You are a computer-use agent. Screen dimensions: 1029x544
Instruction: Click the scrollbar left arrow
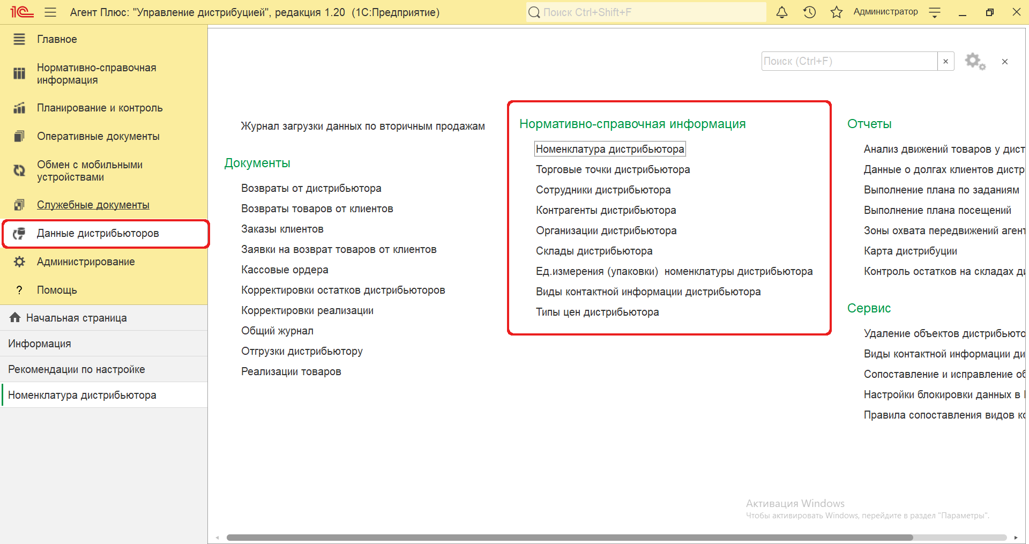217,538
